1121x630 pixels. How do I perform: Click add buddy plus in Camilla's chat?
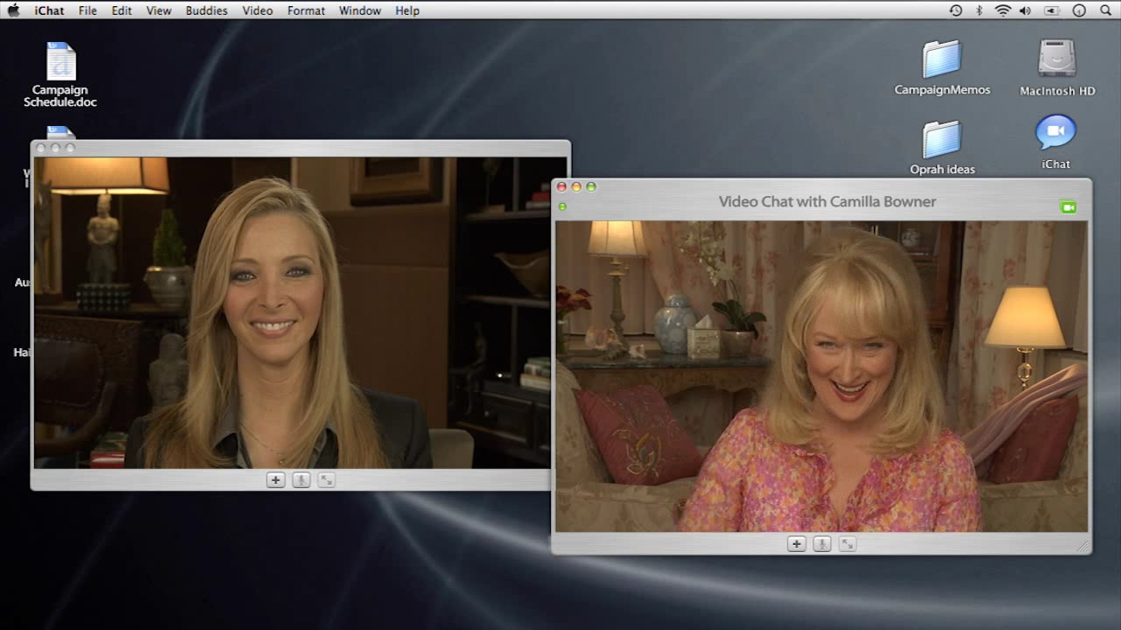[796, 544]
